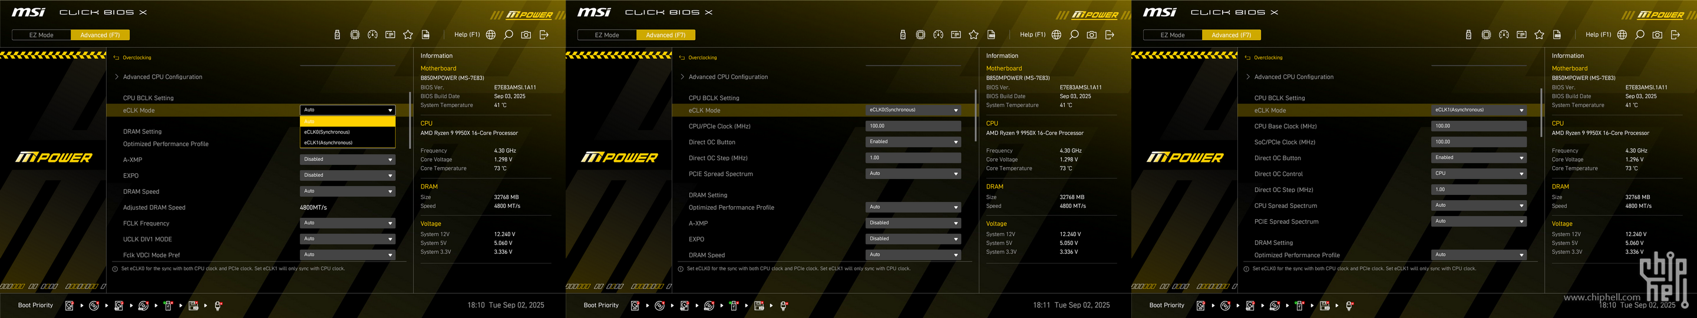Open log file icon in middle BIOS screen toolbar
1697x318 pixels.
tap(992, 35)
